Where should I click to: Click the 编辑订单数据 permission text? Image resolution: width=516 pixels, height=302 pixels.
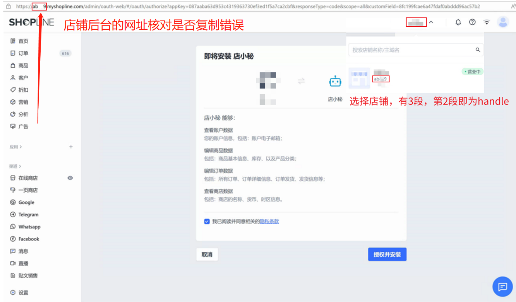pyautogui.click(x=218, y=171)
